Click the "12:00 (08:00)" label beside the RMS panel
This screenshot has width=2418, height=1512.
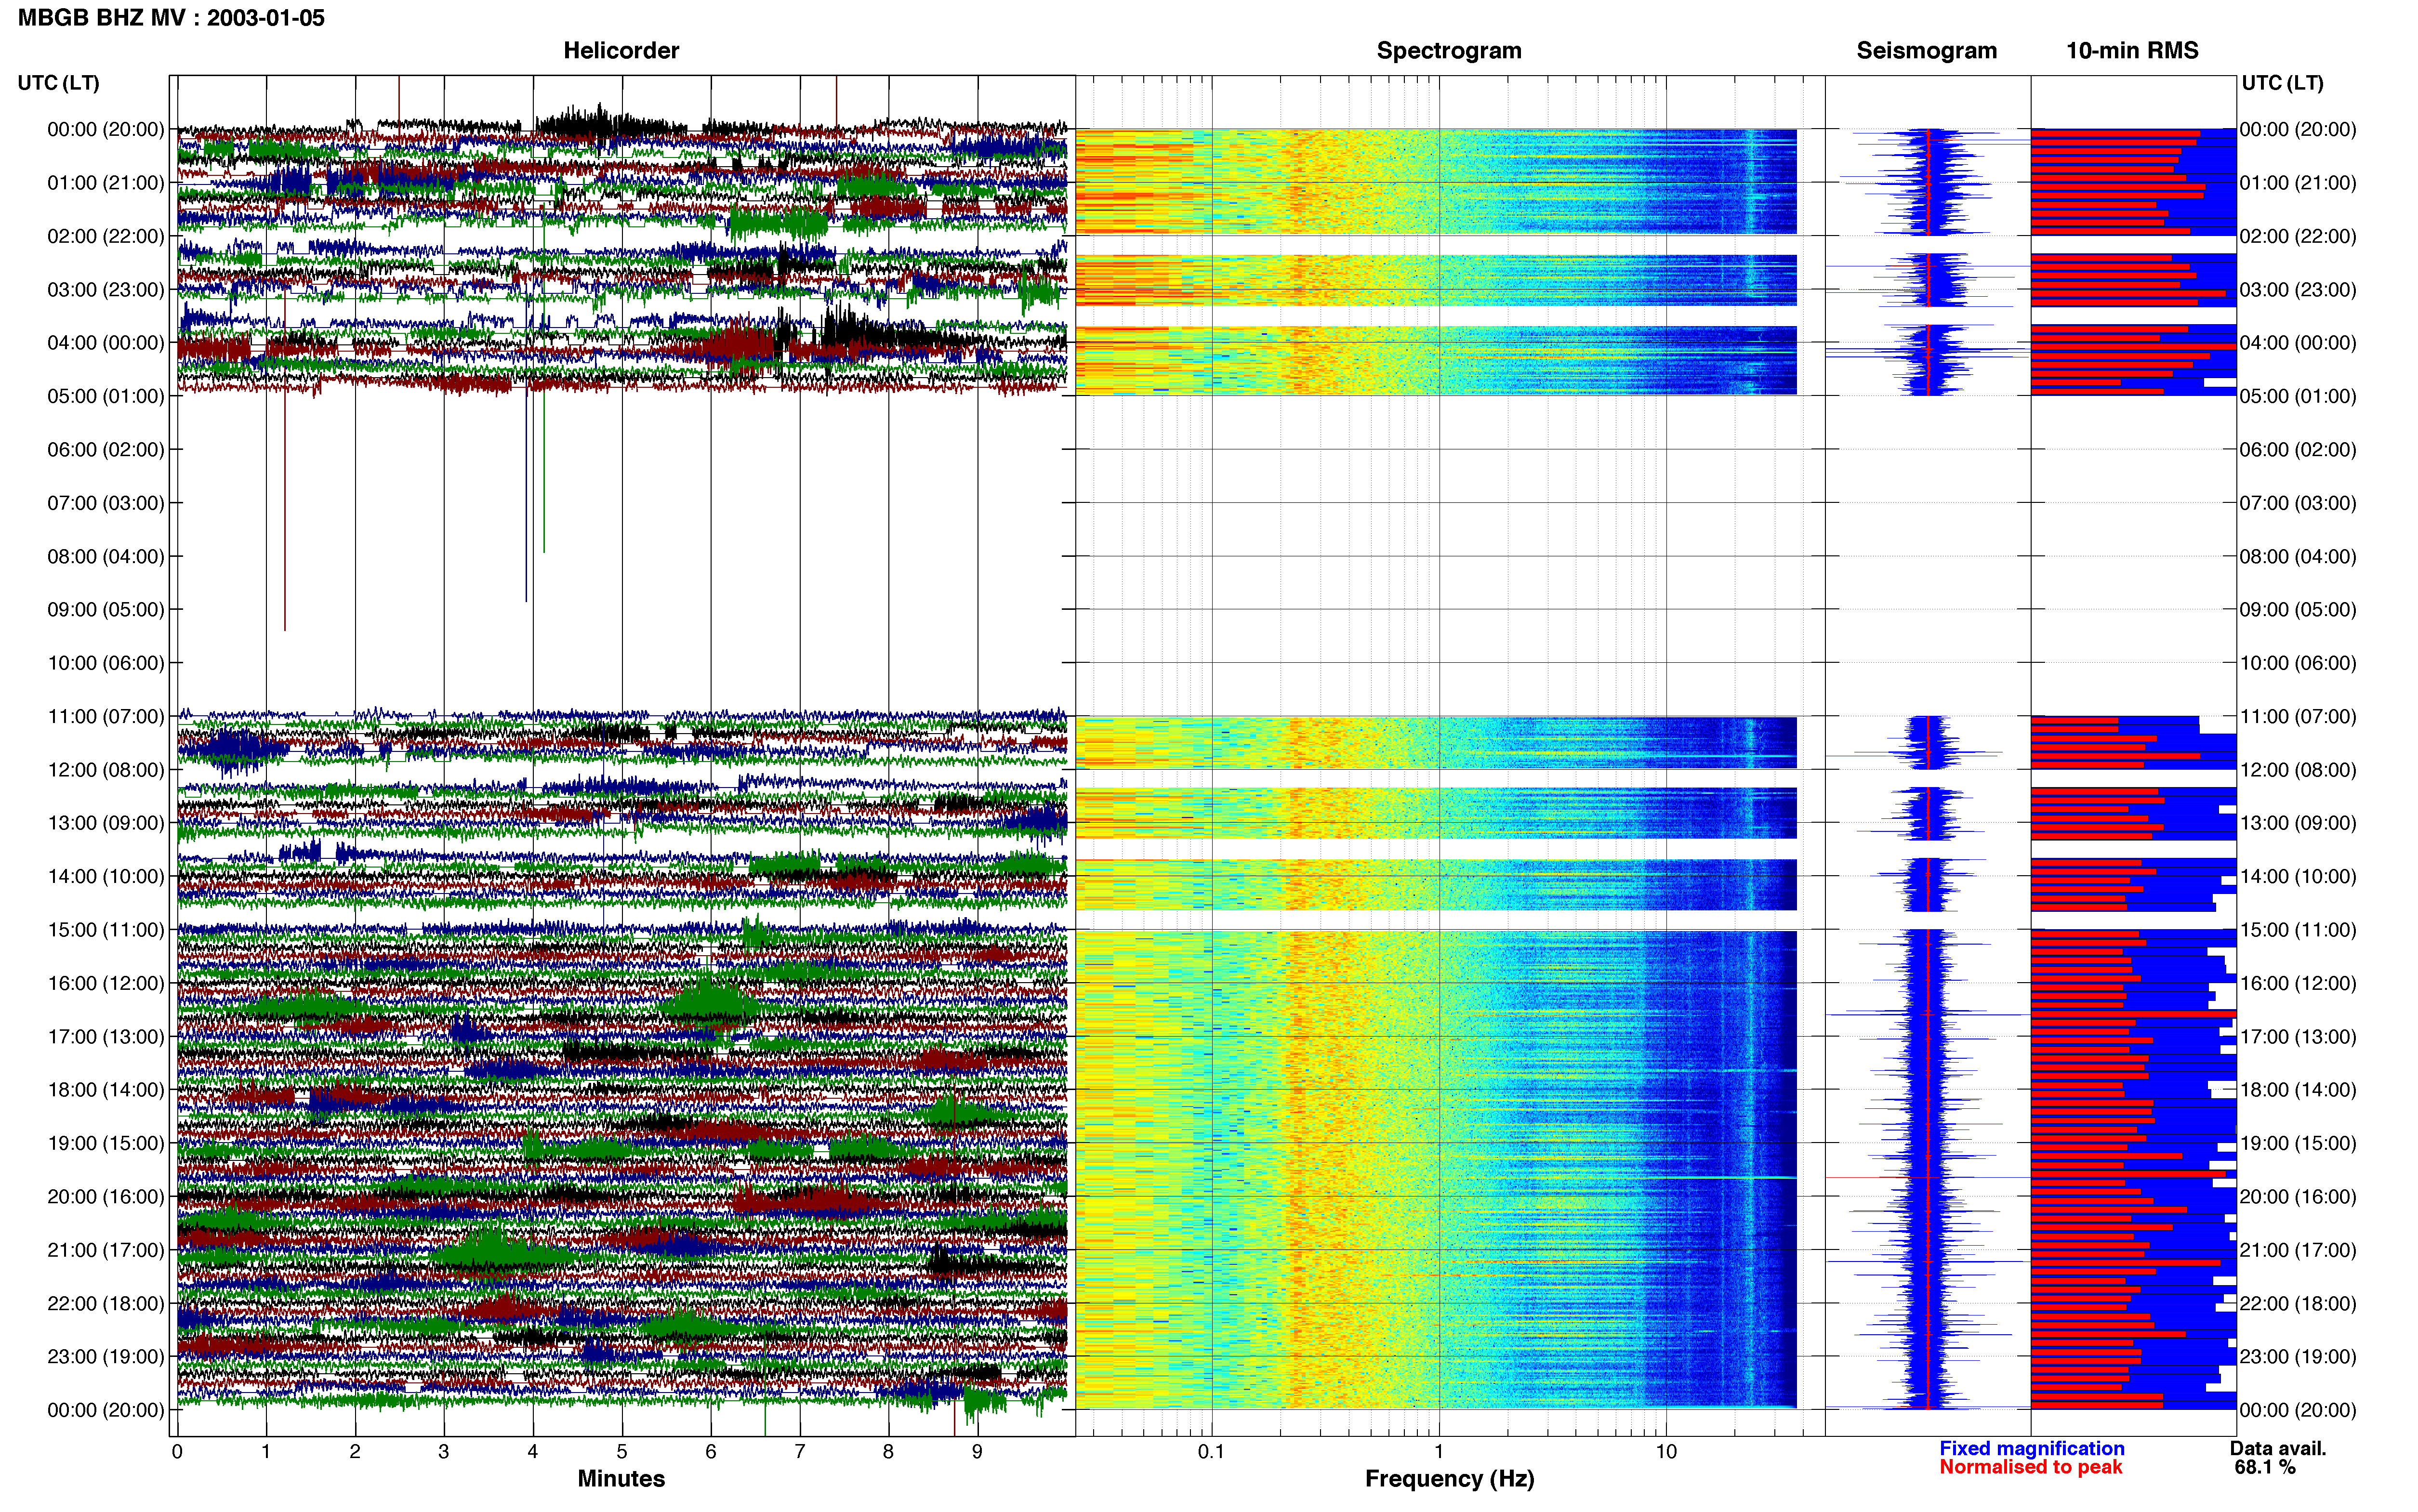2298,770
